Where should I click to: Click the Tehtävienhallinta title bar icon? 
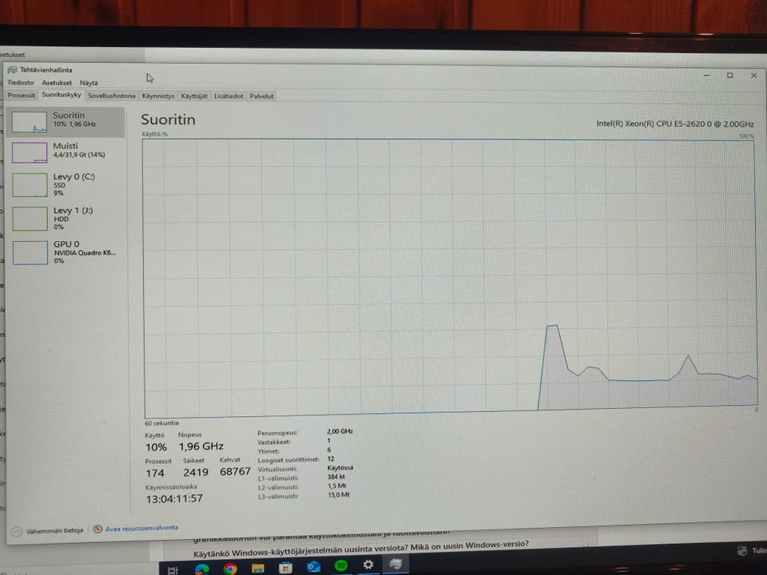tap(12, 70)
